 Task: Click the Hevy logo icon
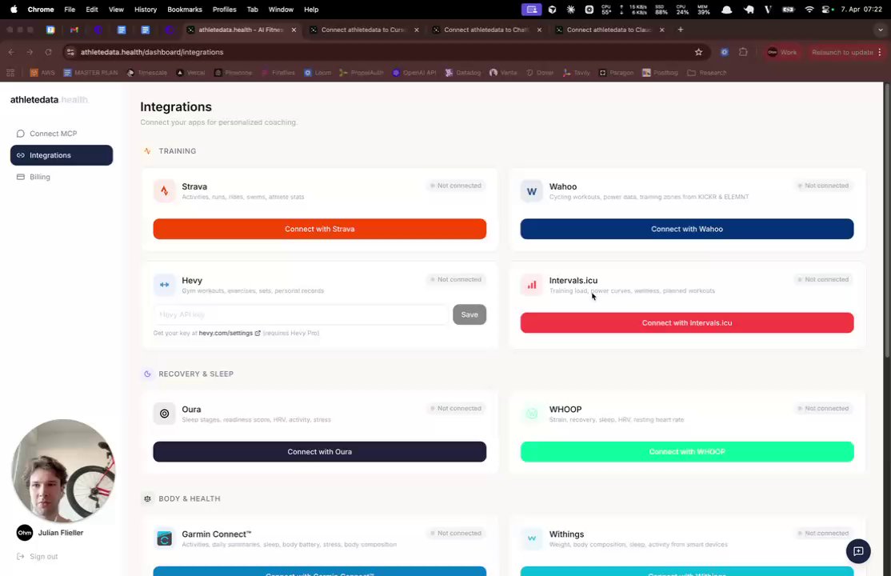[x=164, y=285]
